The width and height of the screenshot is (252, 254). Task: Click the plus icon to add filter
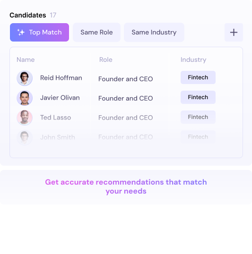pyautogui.click(x=234, y=33)
